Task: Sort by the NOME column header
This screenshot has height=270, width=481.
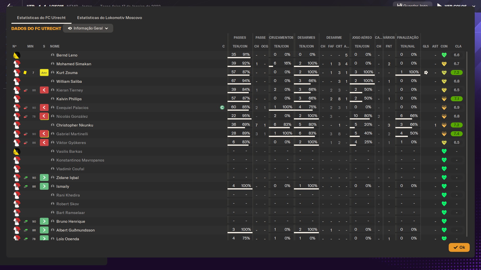Action: tap(55, 46)
